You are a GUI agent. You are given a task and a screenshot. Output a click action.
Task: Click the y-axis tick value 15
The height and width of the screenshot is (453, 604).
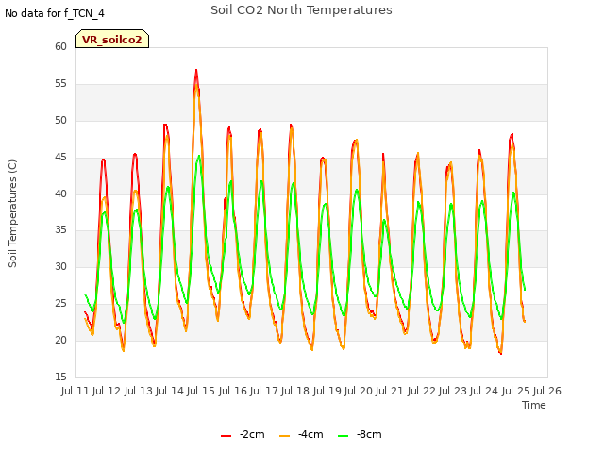(x=60, y=377)
